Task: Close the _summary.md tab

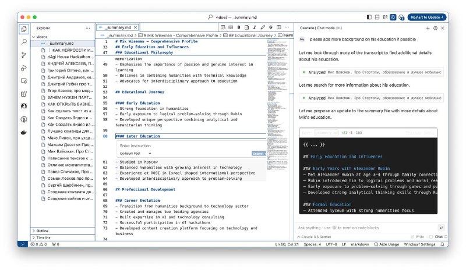Action: (136, 27)
